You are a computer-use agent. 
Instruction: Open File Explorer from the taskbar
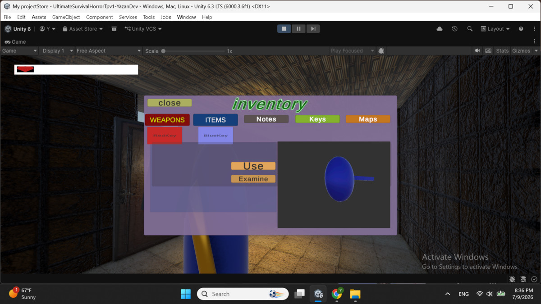click(x=355, y=294)
